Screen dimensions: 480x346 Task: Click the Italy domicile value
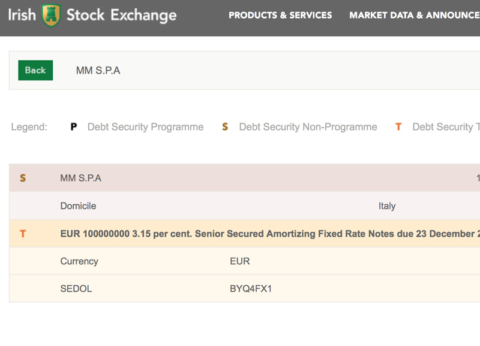(387, 206)
